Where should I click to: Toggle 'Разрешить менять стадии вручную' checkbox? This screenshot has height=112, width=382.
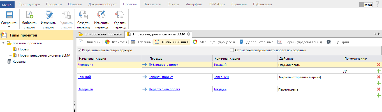tap(80, 50)
